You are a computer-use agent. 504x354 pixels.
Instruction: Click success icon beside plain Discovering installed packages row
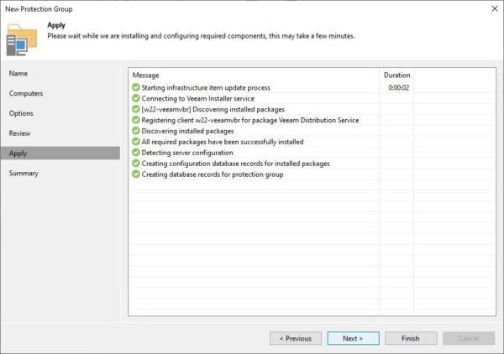(136, 131)
